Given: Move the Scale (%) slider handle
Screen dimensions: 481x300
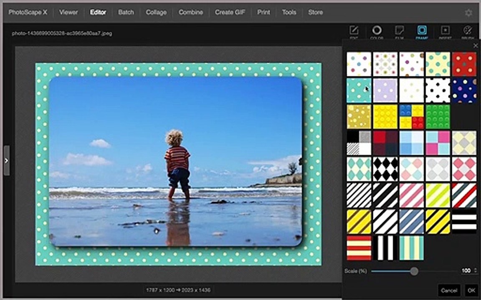Looking at the screenshot, I should pos(414,271).
